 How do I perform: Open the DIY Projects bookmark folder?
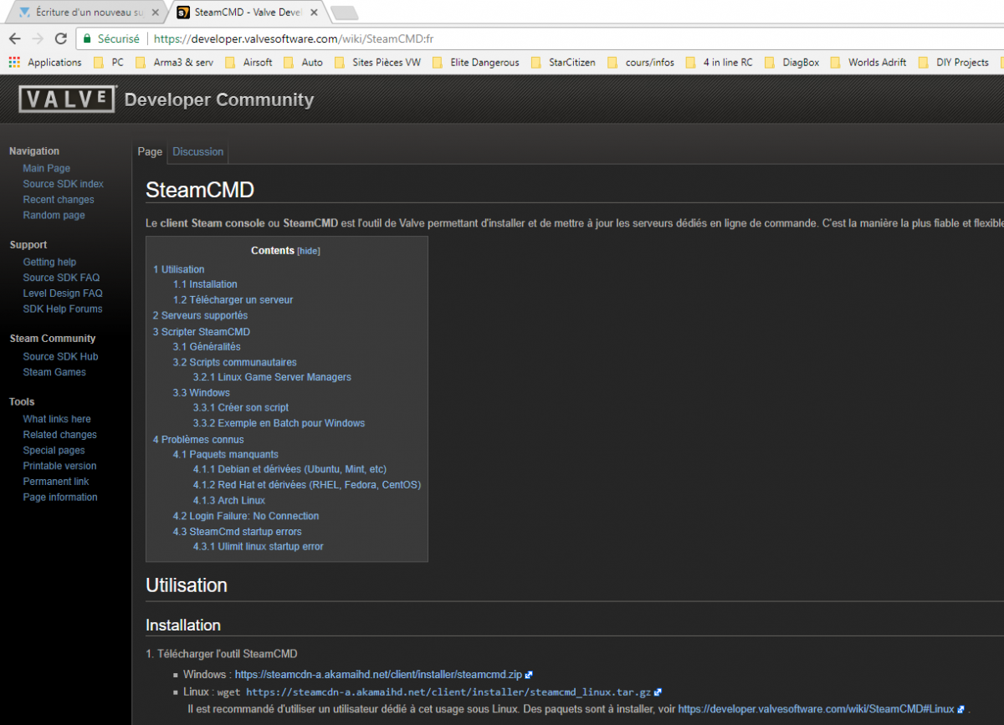[x=954, y=62]
